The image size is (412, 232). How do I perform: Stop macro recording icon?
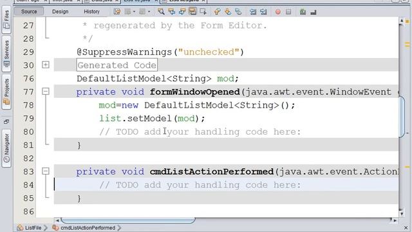pyautogui.click(x=288, y=12)
